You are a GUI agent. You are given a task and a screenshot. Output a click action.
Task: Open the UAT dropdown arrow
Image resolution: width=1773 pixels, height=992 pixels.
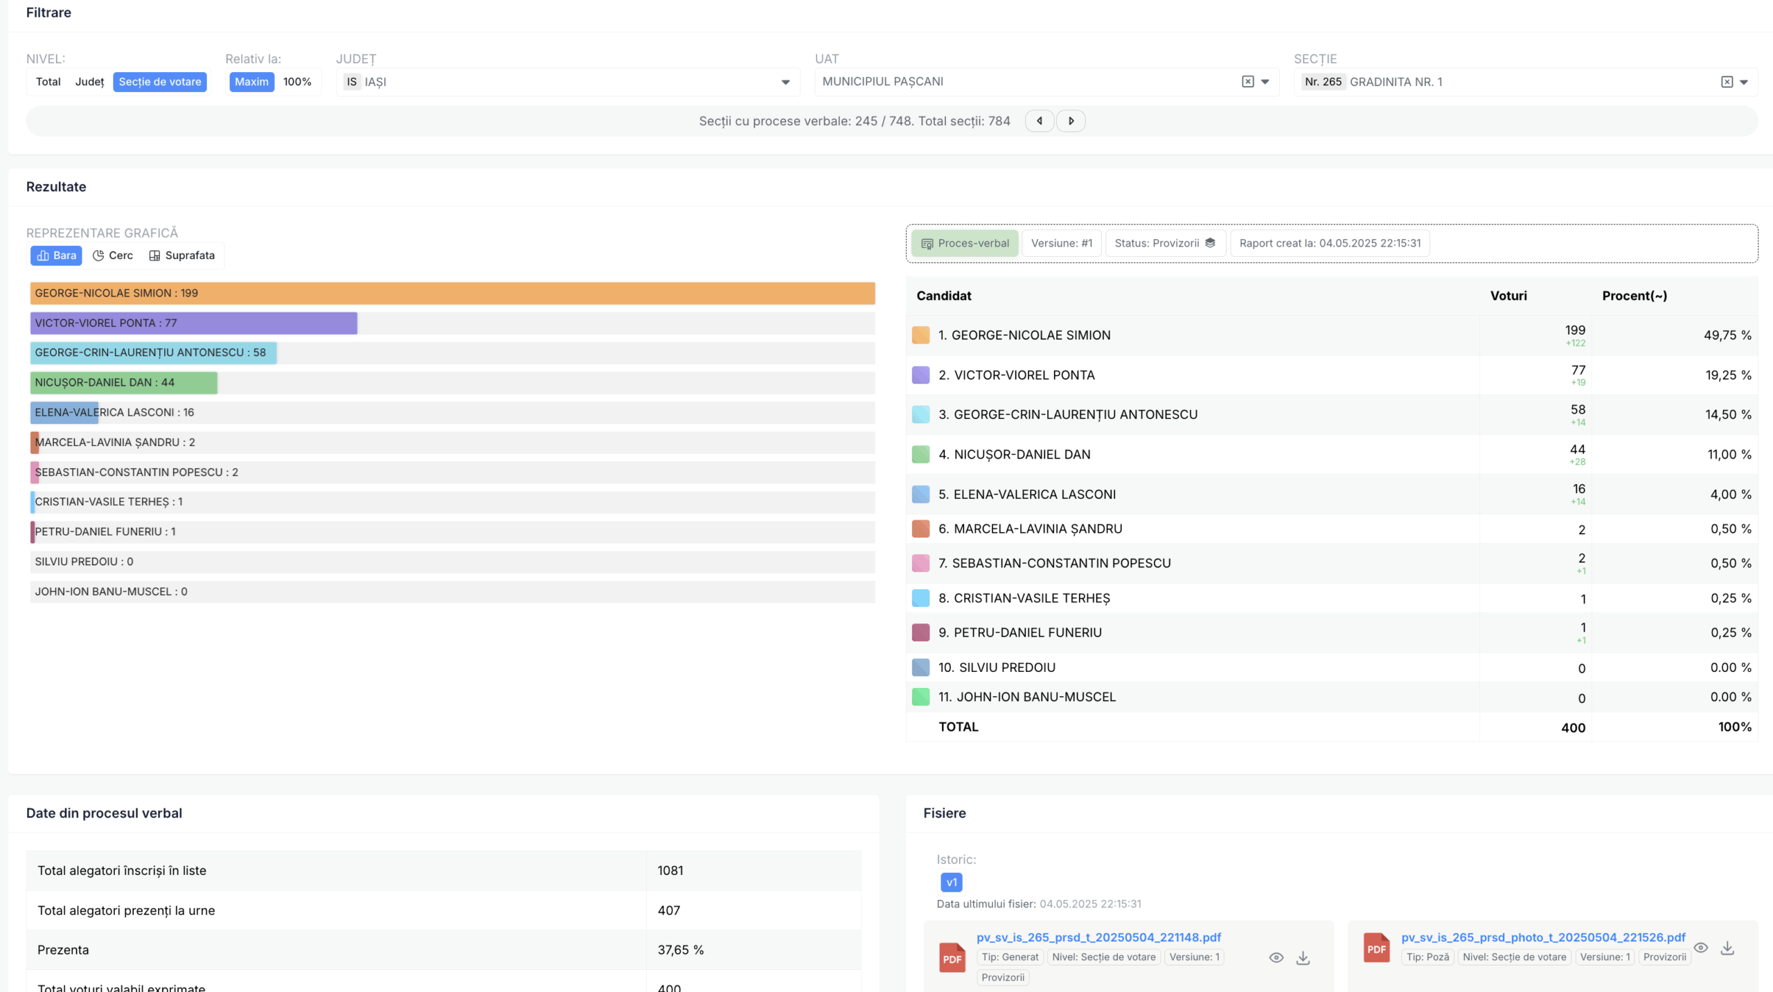pyautogui.click(x=1265, y=82)
